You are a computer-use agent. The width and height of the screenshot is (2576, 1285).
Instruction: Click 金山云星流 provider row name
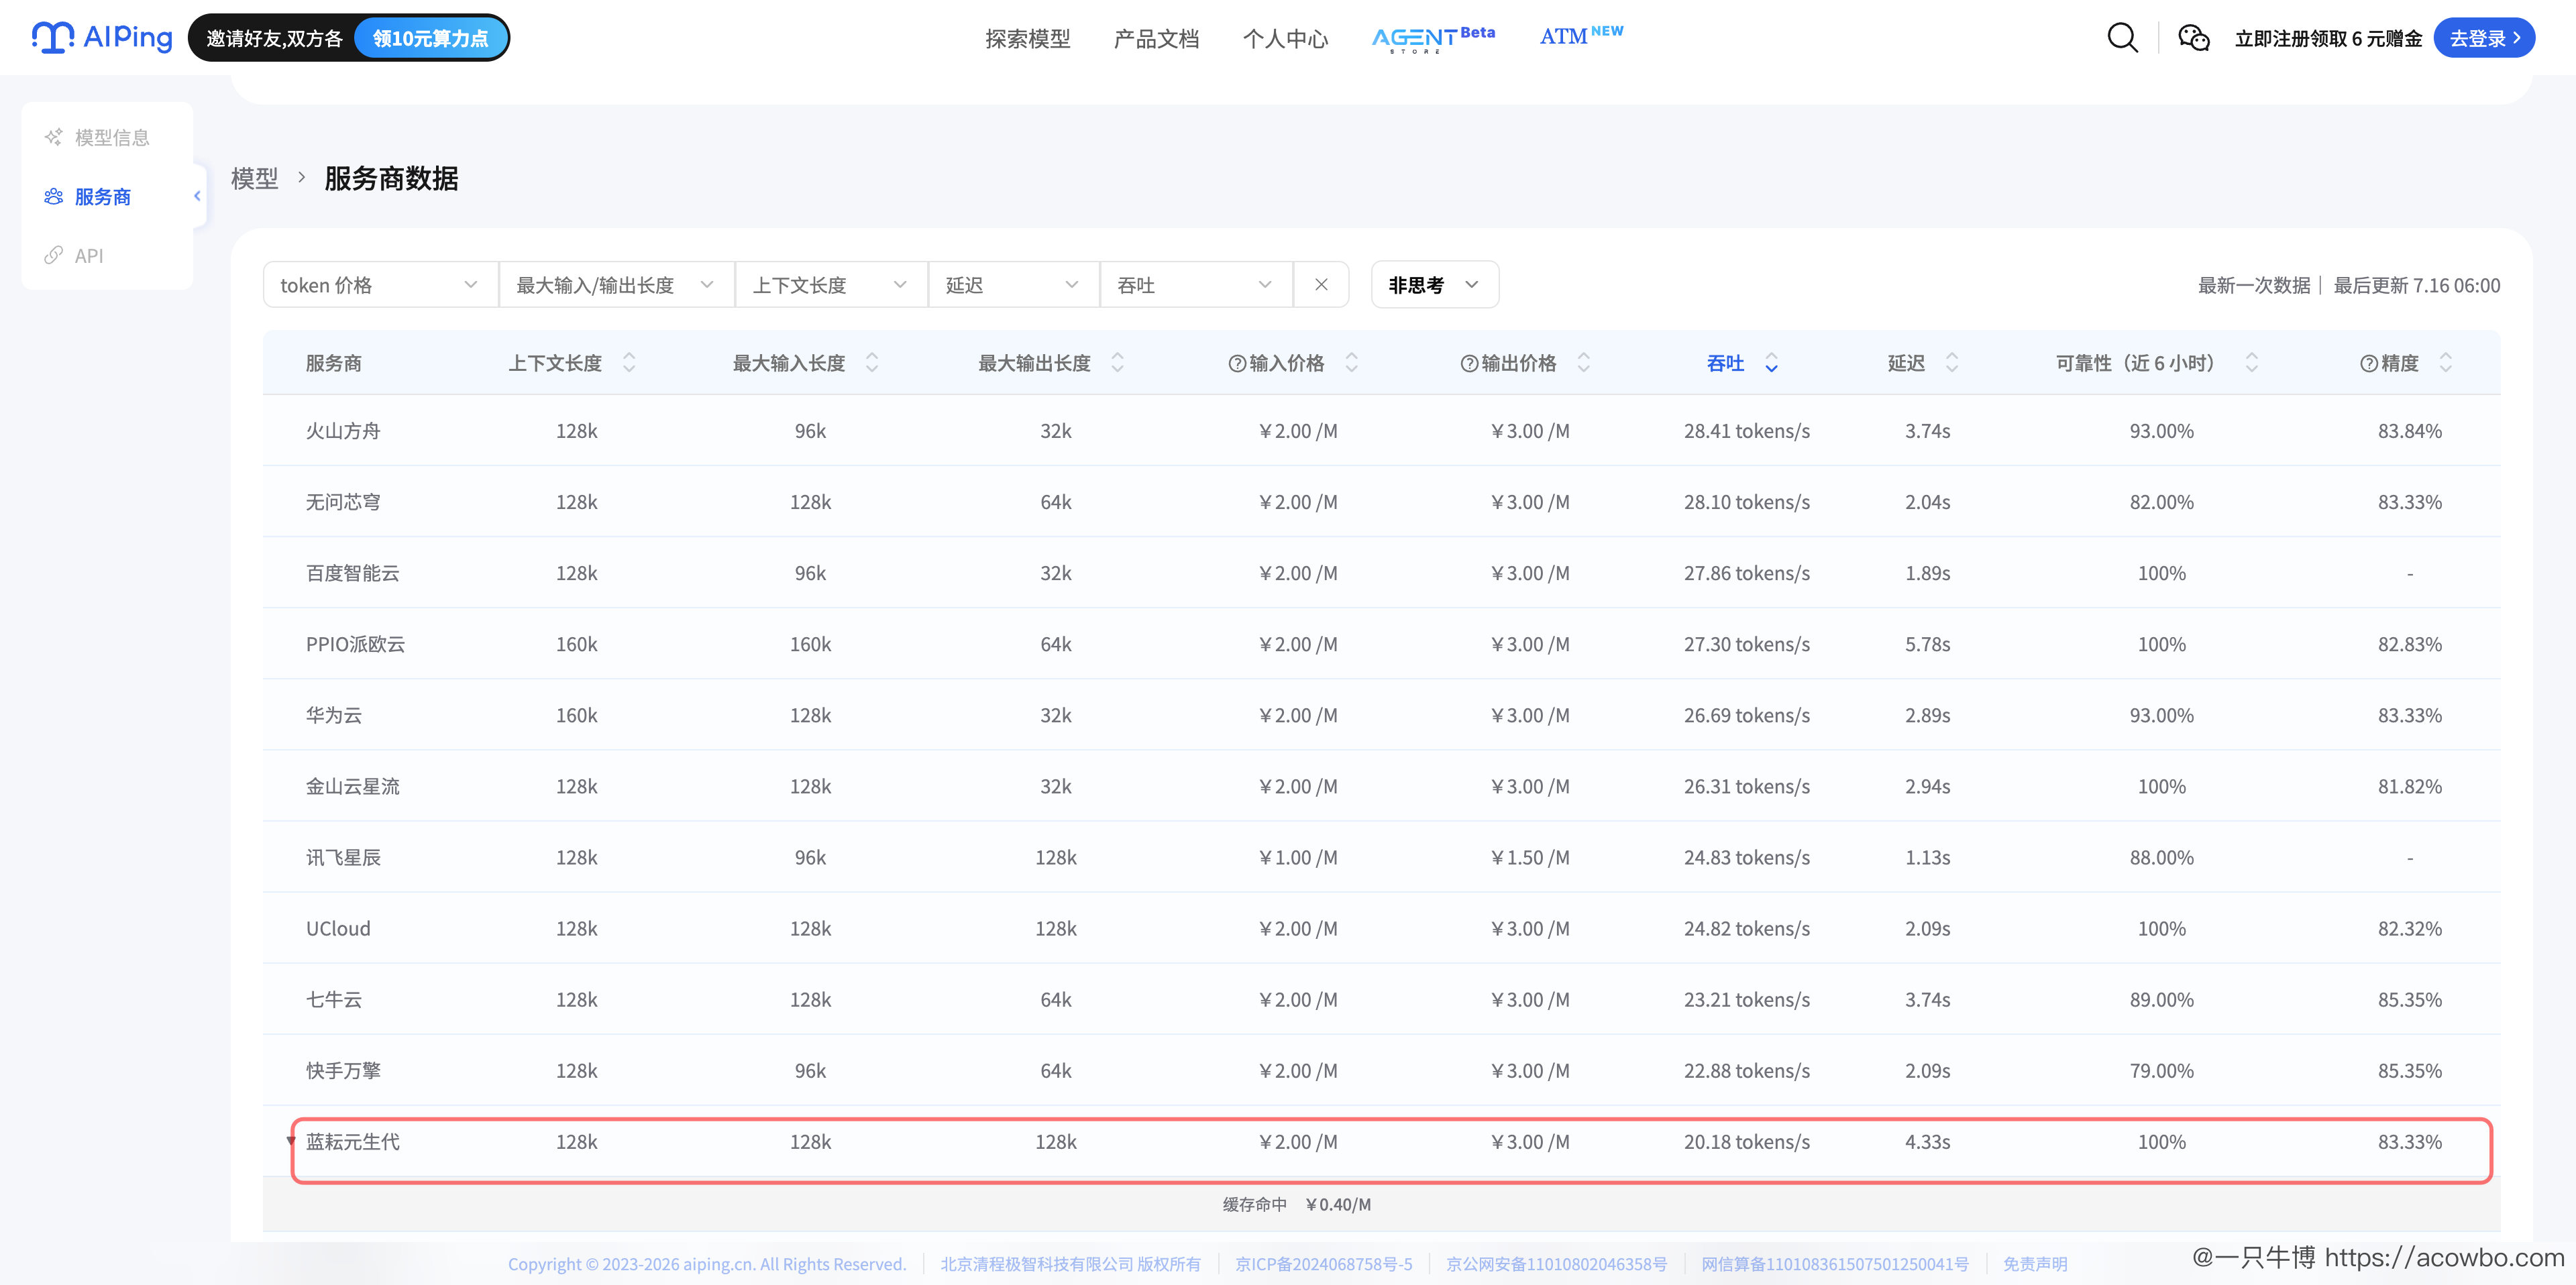352,786
